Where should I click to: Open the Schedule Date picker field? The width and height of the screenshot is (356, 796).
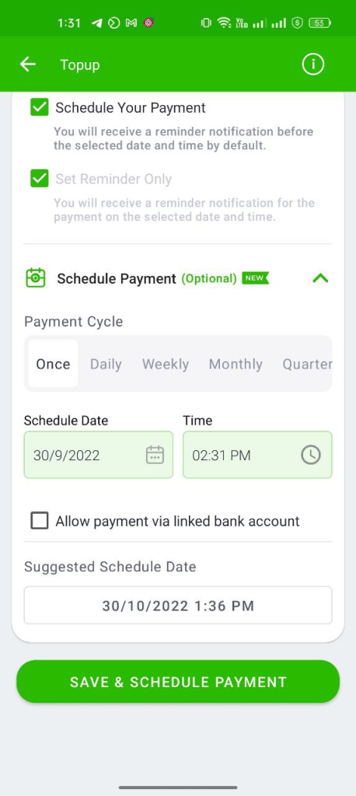point(99,455)
